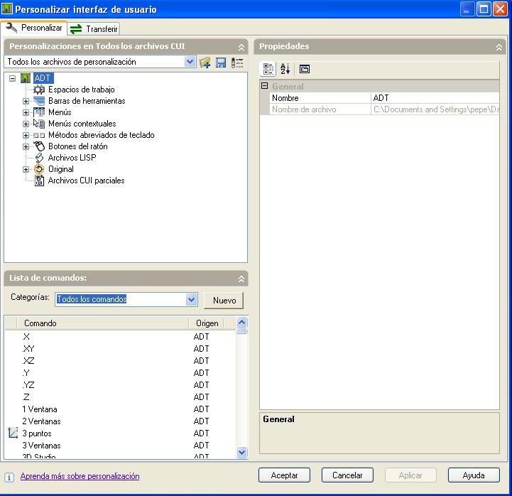Click the image manager display filters icon

tap(237, 63)
